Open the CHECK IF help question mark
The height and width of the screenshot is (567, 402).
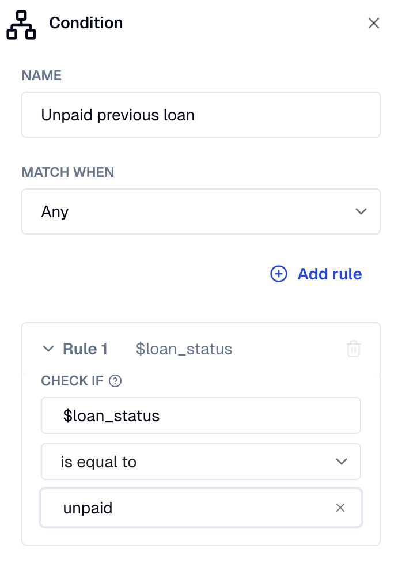click(115, 381)
